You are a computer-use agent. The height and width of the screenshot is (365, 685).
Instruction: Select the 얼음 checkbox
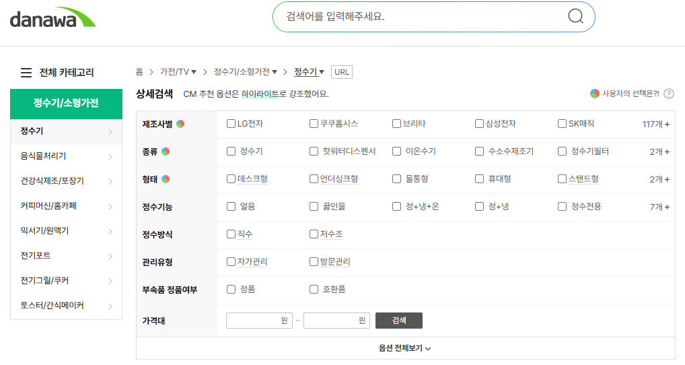(x=231, y=206)
